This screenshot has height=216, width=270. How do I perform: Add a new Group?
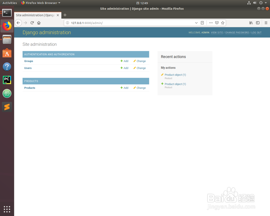(124, 61)
